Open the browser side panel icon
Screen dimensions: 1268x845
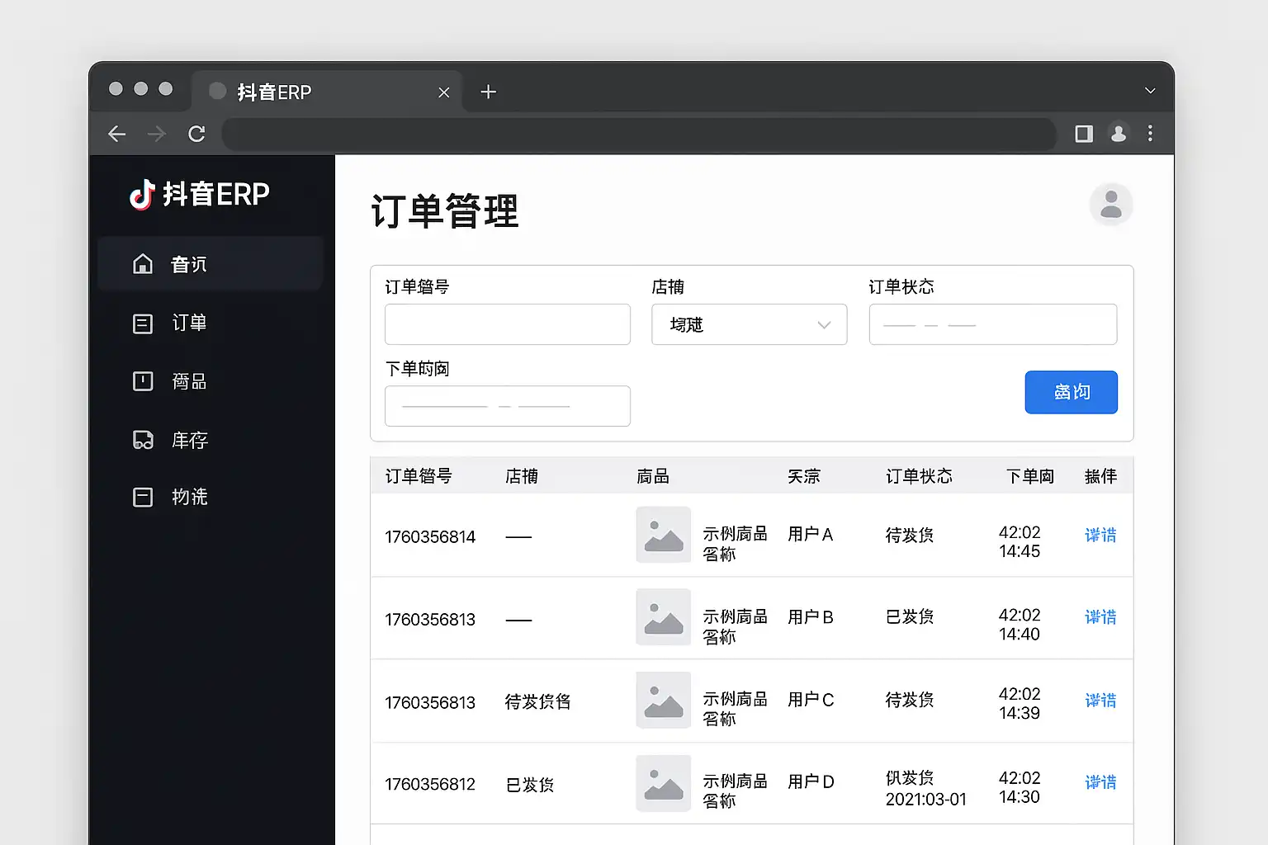click(1083, 134)
